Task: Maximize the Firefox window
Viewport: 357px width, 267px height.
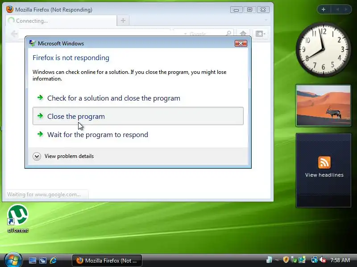Action: pyautogui.click(x=249, y=10)
